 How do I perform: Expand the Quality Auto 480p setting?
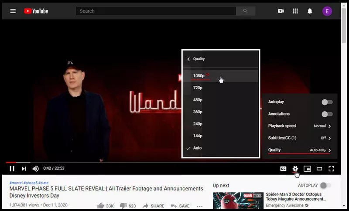300,150
